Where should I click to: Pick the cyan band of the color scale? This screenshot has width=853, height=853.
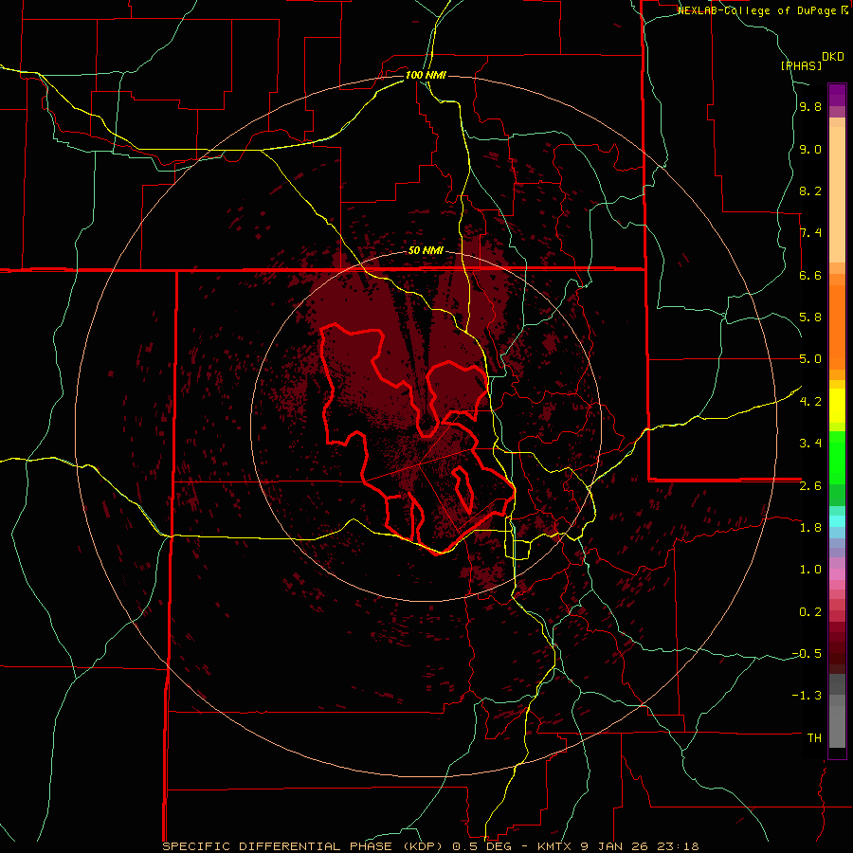click(837, 521)
